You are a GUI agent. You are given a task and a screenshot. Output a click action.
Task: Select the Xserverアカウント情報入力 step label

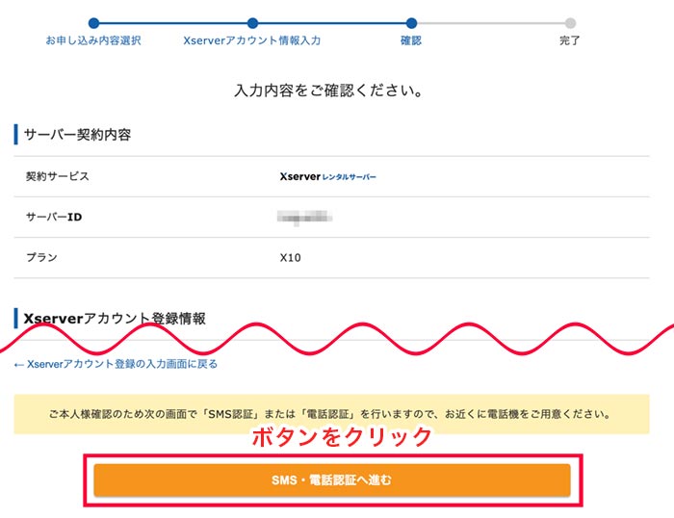(x=252, y=40)
